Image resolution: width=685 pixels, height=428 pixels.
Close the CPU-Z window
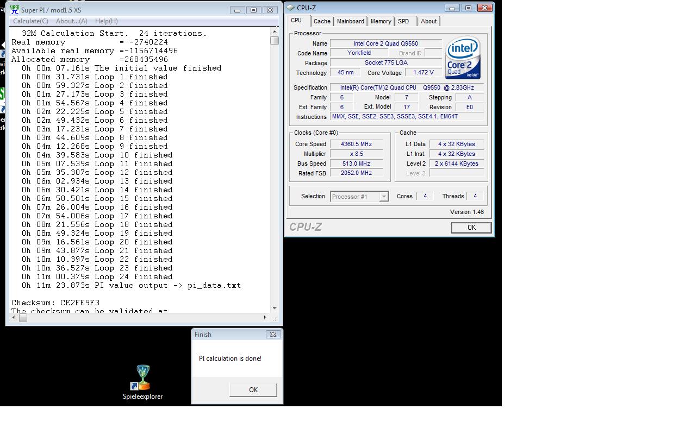[485, 8]
